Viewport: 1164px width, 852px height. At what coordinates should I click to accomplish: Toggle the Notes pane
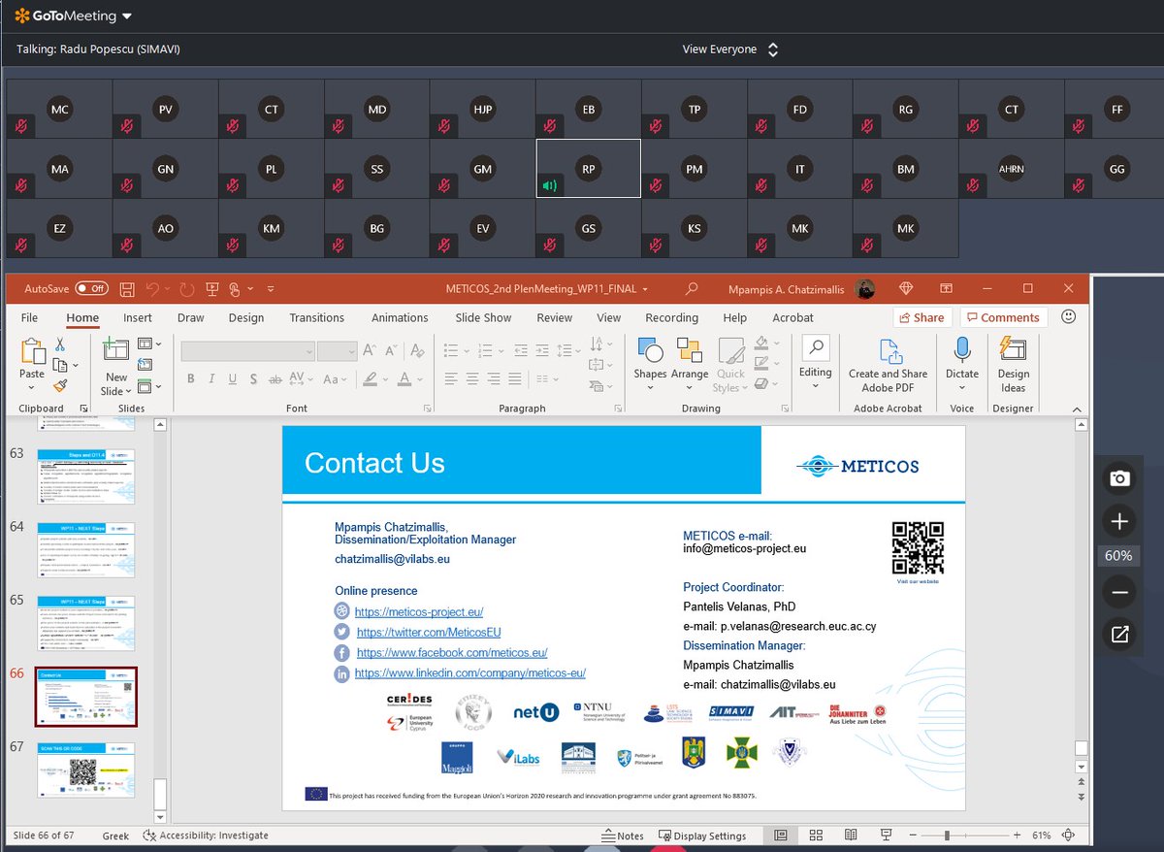(x=622, y=836)
